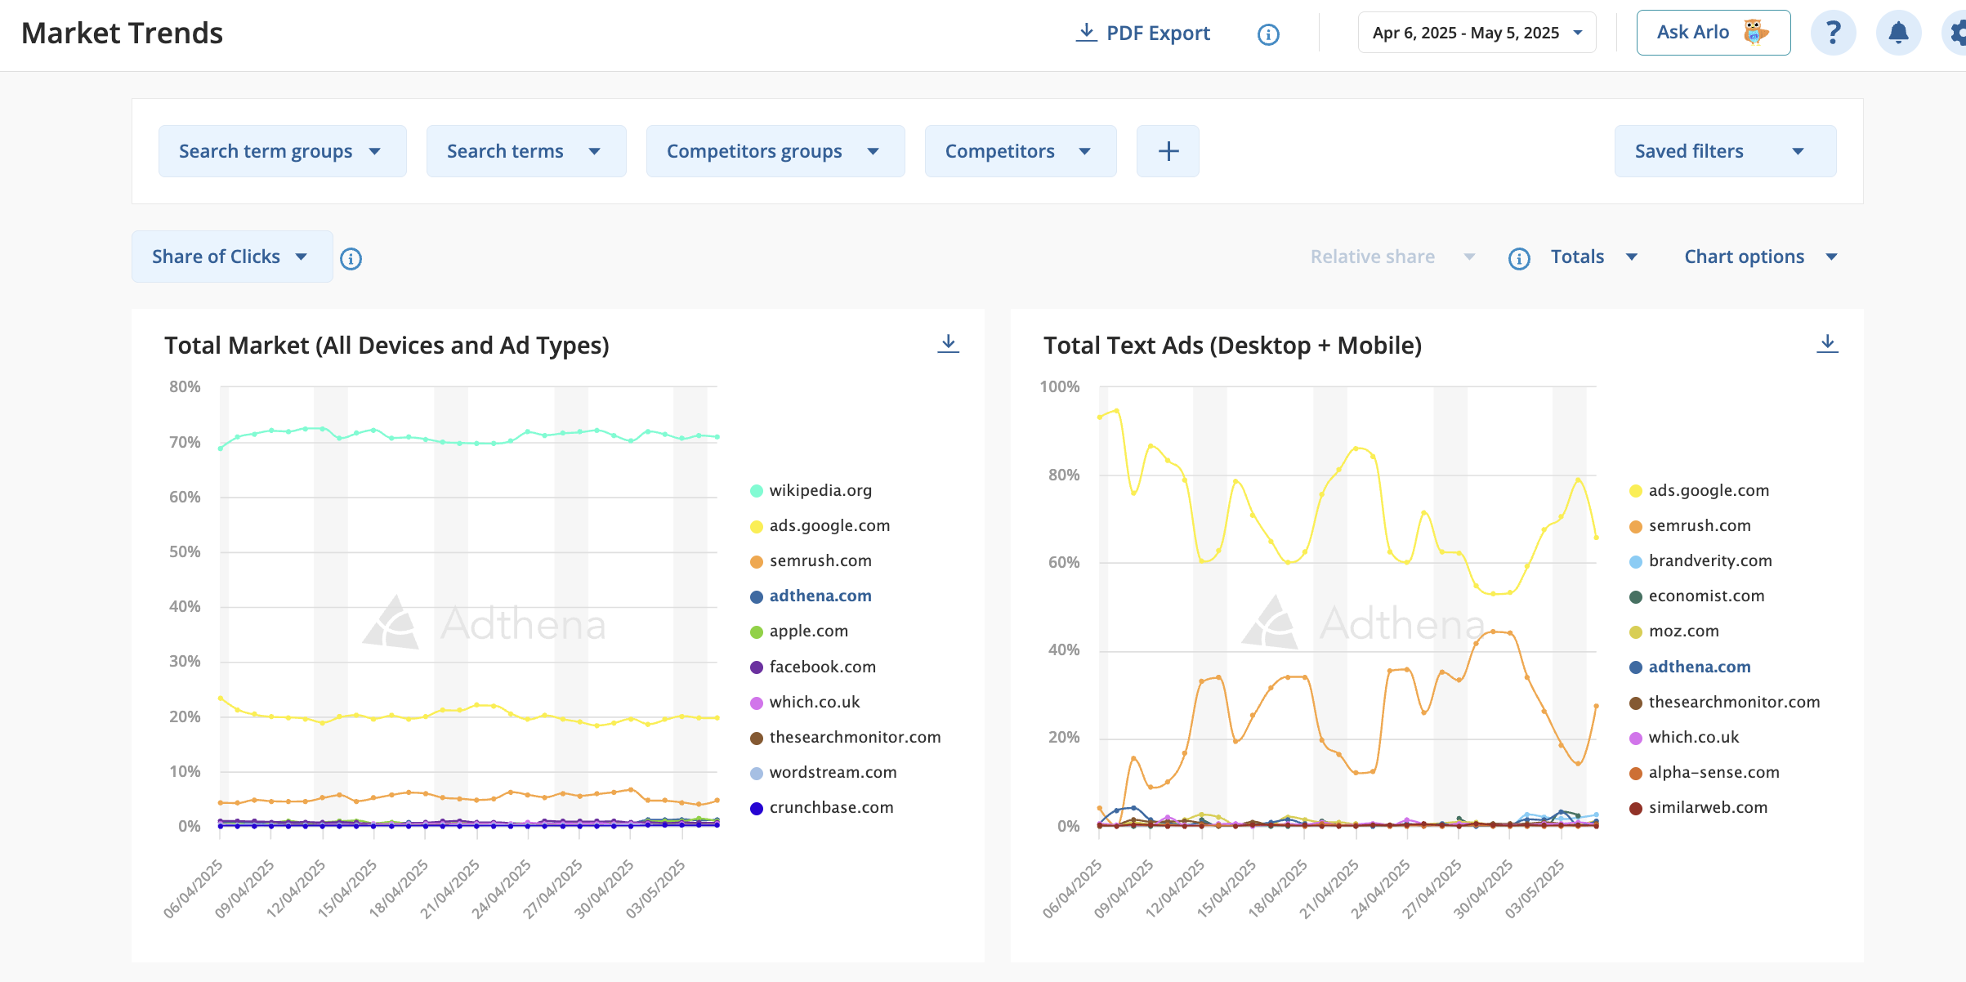This screenshot has height=982, width=1966.
Task: Click the Ask Arlo button
Action: (x=1713, y=33)
